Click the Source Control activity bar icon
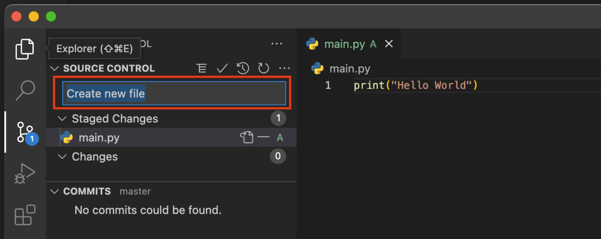 (x=25, y=133)
